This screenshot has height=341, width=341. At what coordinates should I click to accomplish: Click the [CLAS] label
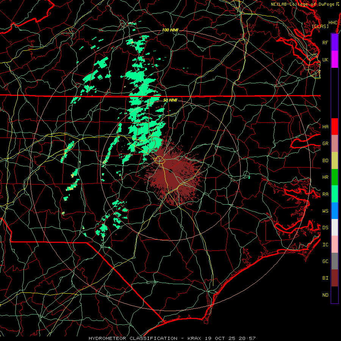pyautogui.click(x=320, y=26)
